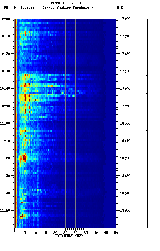Click the 10:20 PDT time label

click(5, 54)
